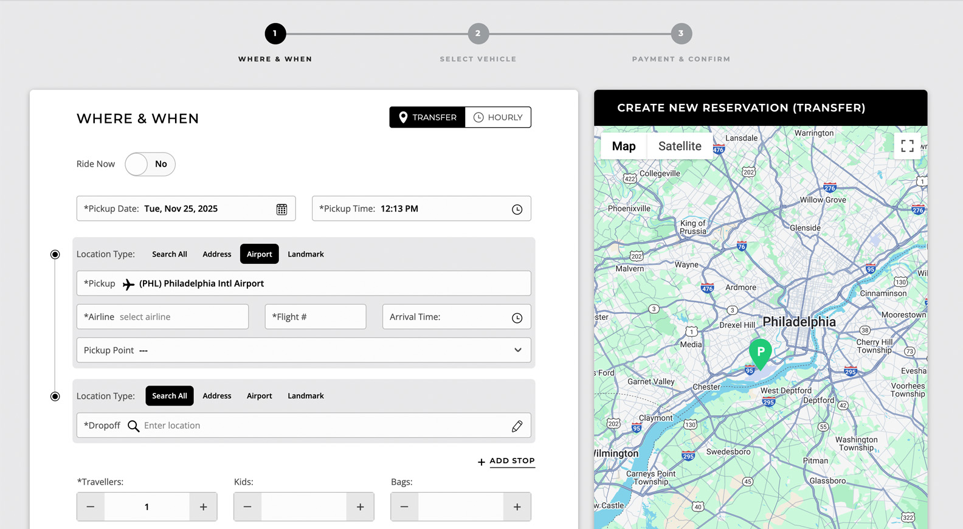The image size is (963, 529).
Task: Choose Landmark for pickup location type
Action: point(306,254)
